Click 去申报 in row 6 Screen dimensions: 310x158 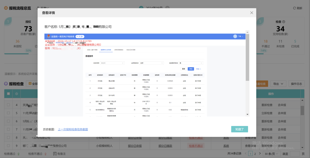pyautogui.click(x=282, y=121)
